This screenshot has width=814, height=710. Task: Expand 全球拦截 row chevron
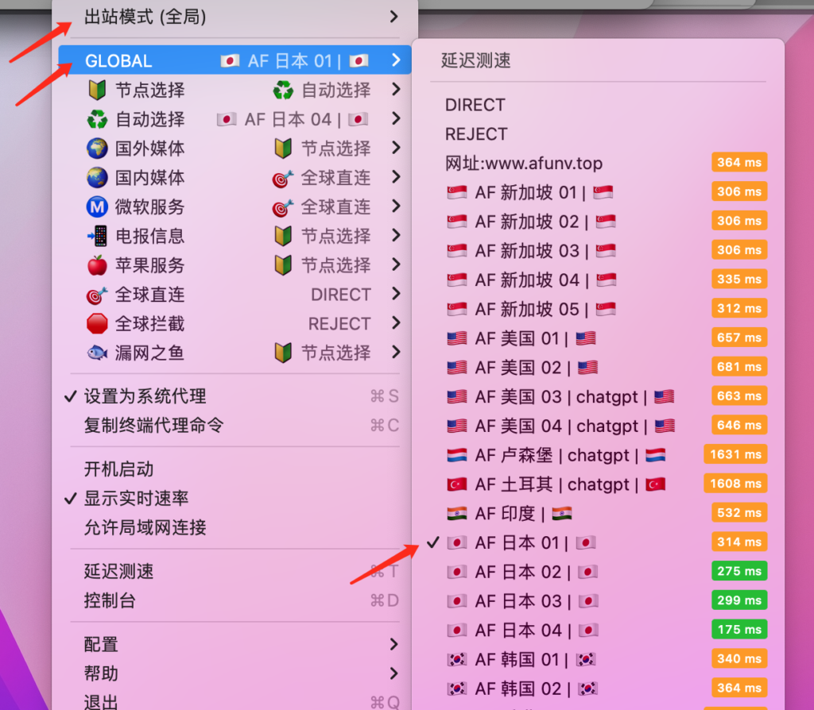pos(396,323)
